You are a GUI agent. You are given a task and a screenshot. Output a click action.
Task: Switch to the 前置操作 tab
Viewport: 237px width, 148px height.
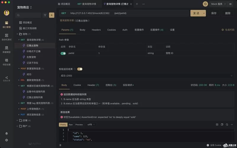(139, 30)
